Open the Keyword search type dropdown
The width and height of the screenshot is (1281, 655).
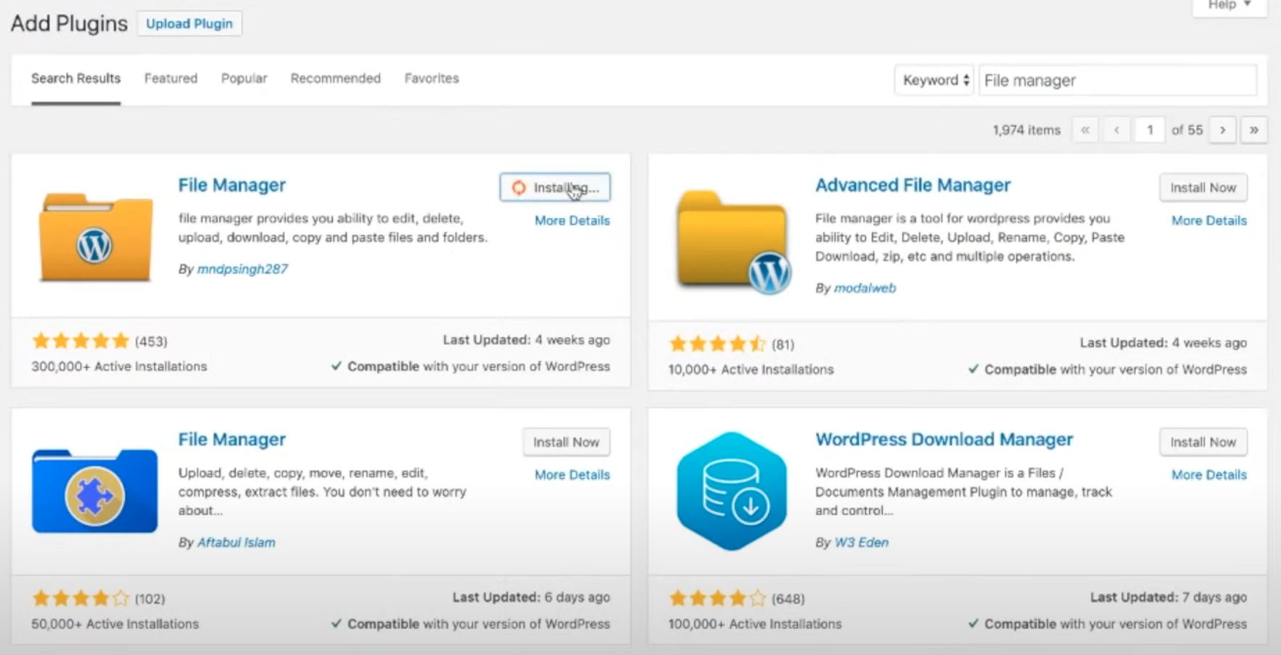[935, 80]
